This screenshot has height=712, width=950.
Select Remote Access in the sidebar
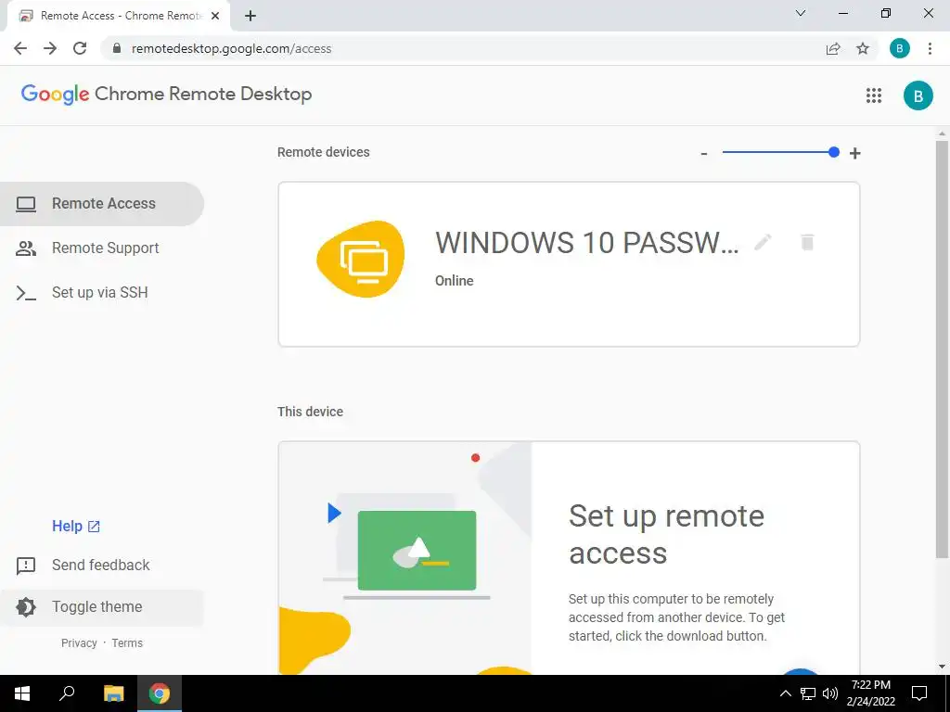102,203
